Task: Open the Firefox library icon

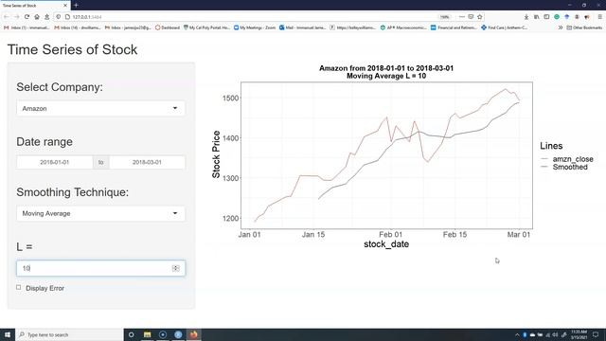Action: pos(537,17)
